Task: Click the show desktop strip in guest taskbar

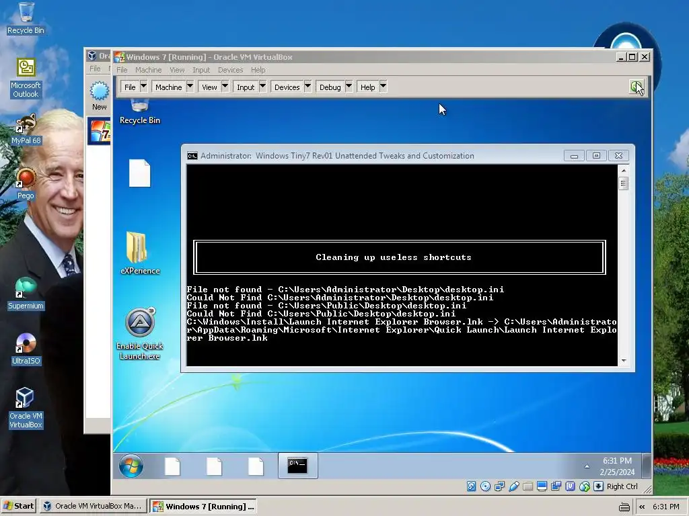Action: pos(646,466)
